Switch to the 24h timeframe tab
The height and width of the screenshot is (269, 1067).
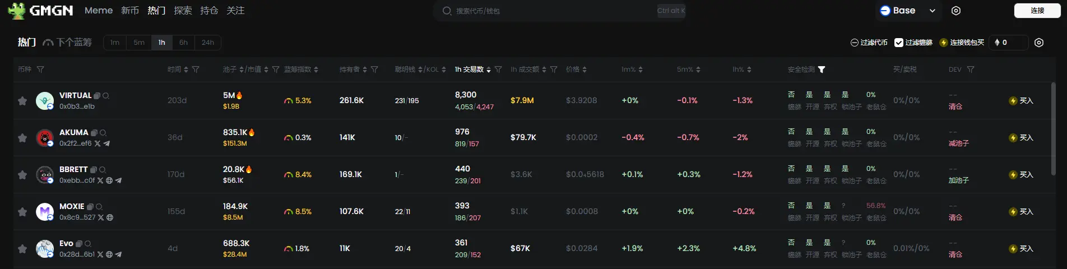click(208, 43)
